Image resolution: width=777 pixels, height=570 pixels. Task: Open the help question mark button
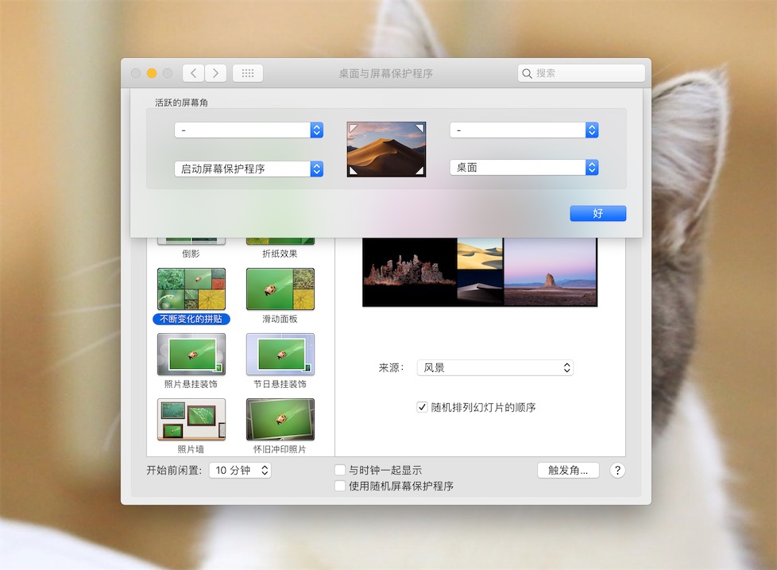(x=617, y=471)
